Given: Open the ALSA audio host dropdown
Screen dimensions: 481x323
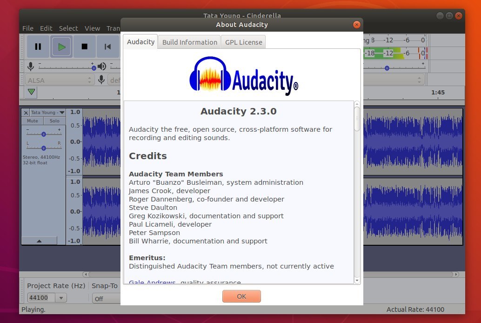Looking at the screenshot, I should click(60, 80).
